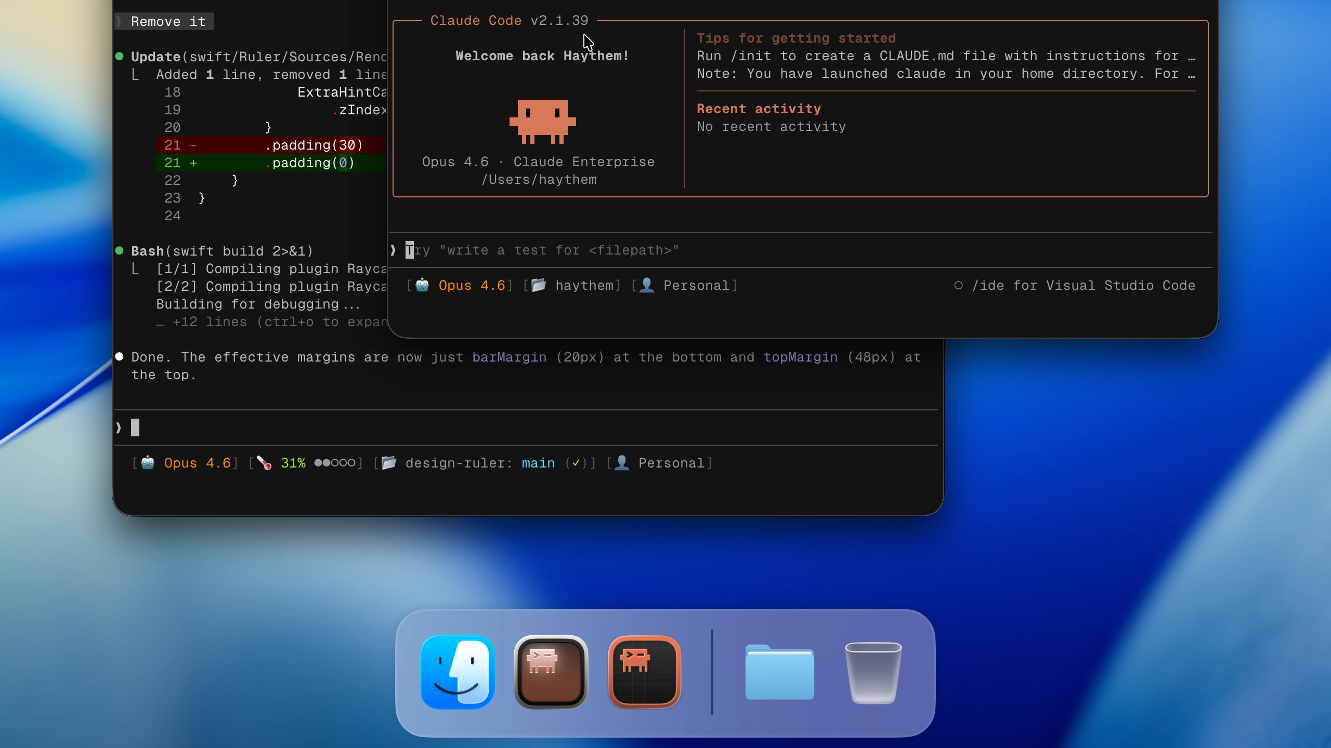Click the 'topMargin' word in Done message

coord(801,357)
